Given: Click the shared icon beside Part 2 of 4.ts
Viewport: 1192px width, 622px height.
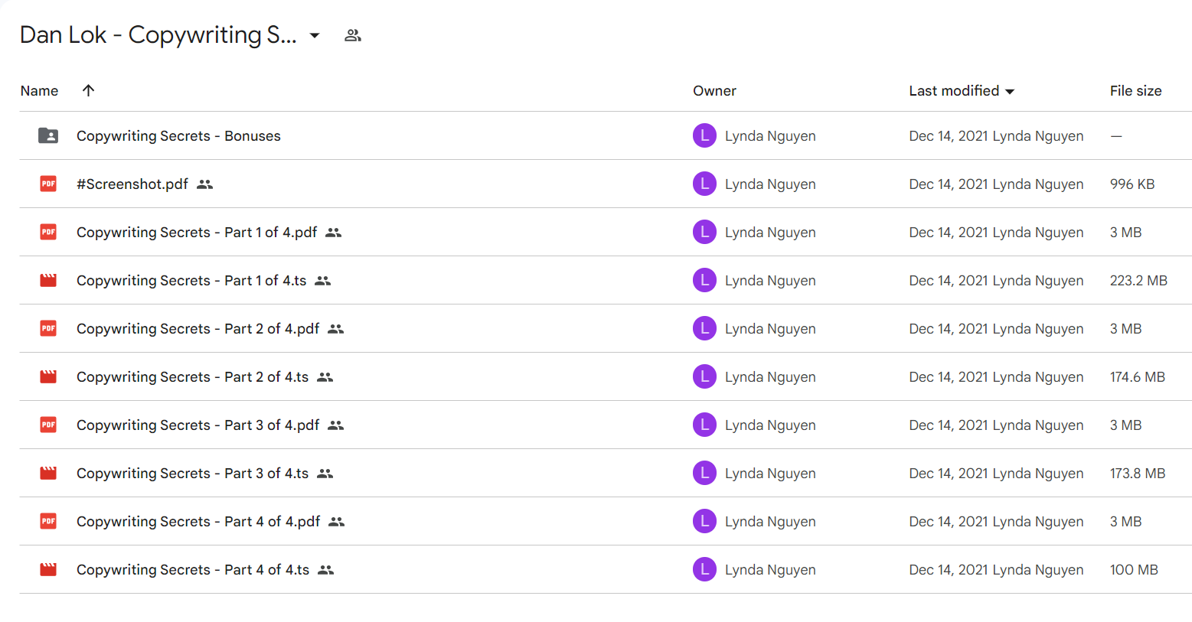Looking at the screenshot, I should (325, 377).
